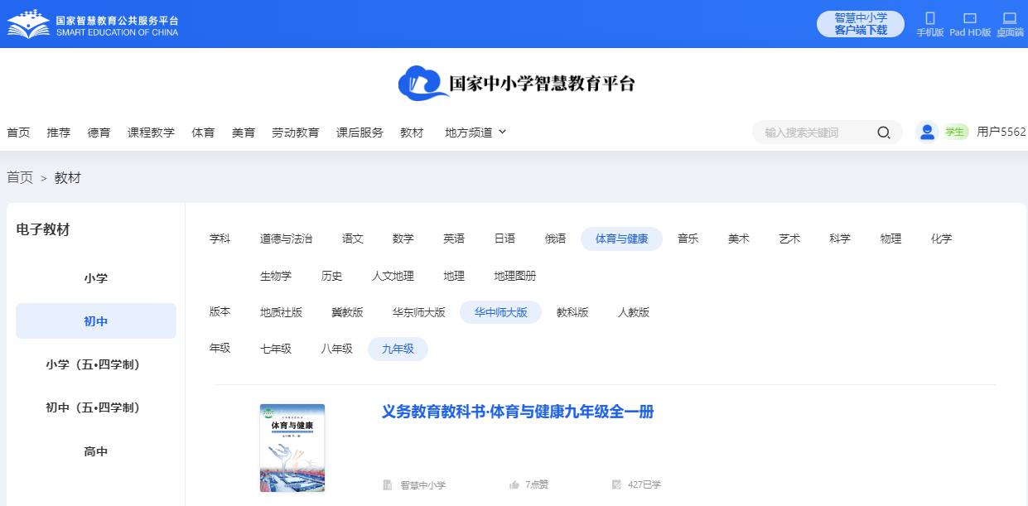The image size is (1028, 506).
Task: Select grade 七年级
Action: coord(276,349)
